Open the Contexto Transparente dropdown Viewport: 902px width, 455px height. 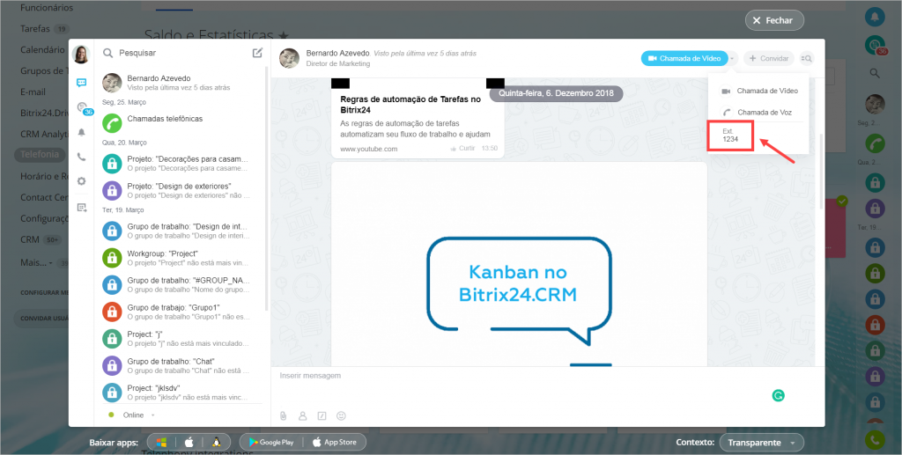(761, 443)
